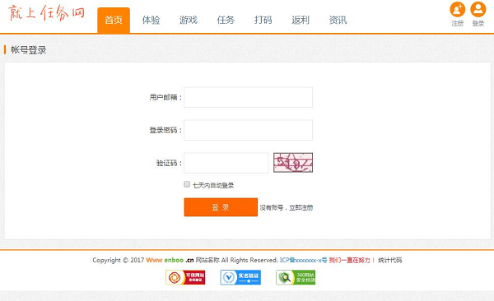The width and height of the screenshot is (494, 301).
Task: Open the 体验 menu item
Action: (151, 21)
